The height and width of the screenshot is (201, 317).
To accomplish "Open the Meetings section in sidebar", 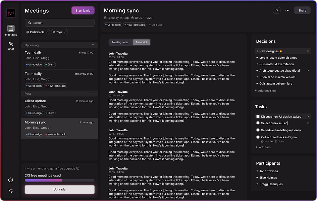I will pyautogui.click(x=11, y=30).
